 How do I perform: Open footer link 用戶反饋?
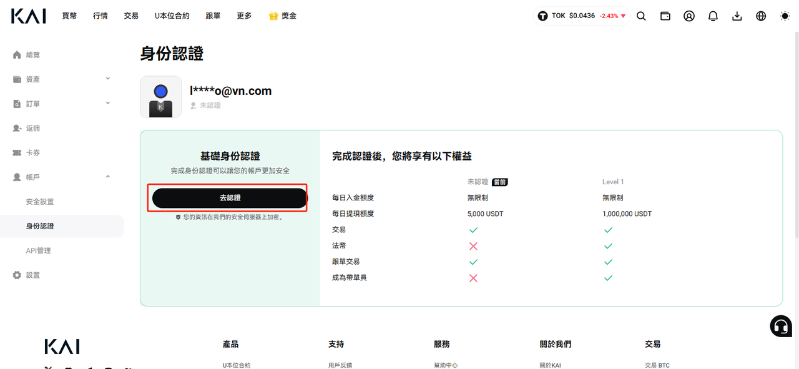340,365
